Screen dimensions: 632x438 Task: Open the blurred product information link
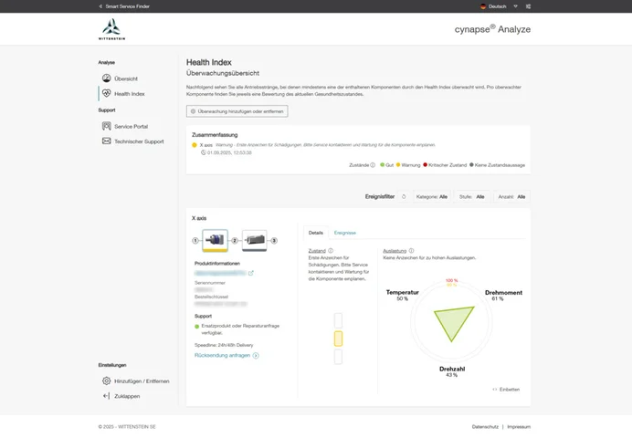coord(220,273)
